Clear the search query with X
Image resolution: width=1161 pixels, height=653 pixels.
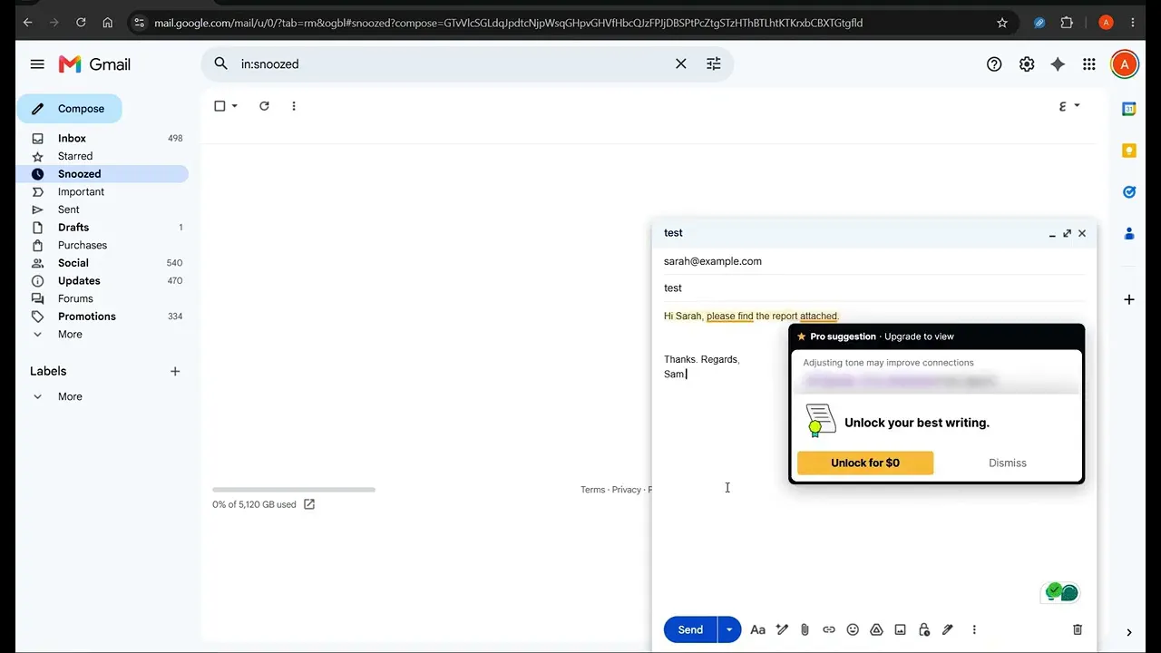[x=681, y=63]
